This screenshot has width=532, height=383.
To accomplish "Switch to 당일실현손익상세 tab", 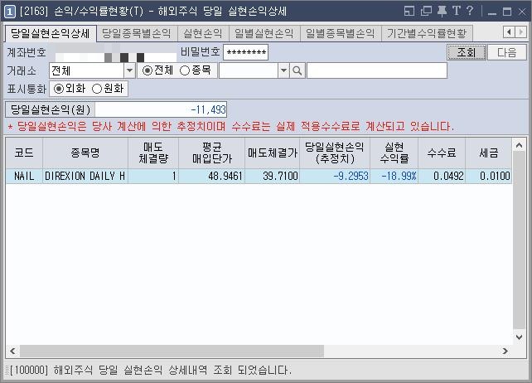I will pyautogui.click(x=51, y=34).
